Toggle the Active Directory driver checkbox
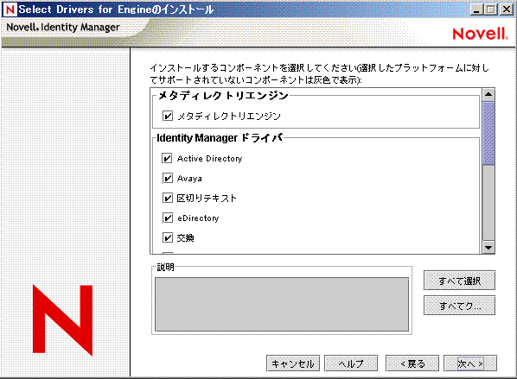 167,158
